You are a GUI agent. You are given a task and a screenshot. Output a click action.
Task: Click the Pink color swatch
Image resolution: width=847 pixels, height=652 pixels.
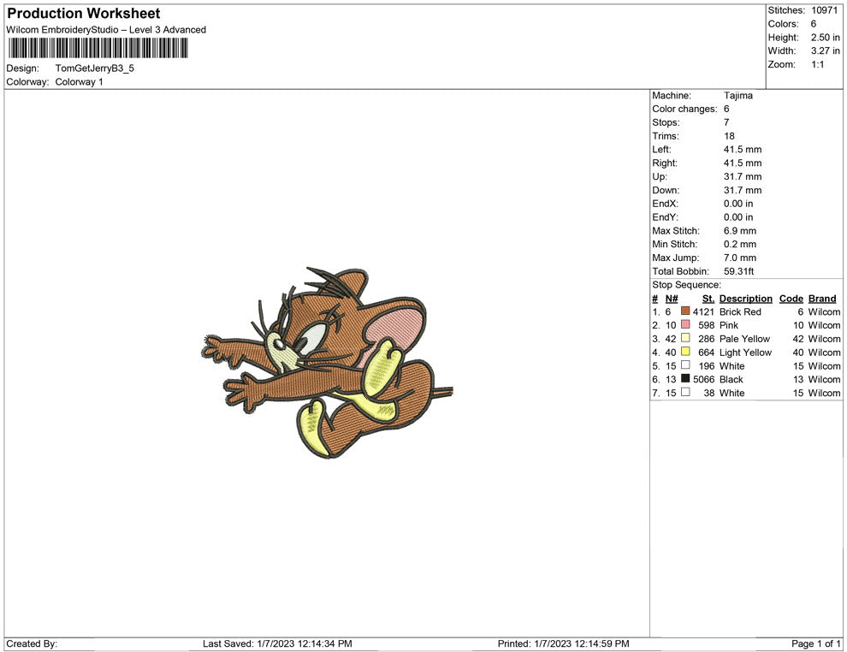685,324
